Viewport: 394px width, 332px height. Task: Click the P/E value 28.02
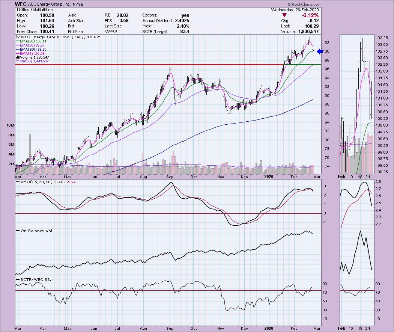(x=123, y=15)
